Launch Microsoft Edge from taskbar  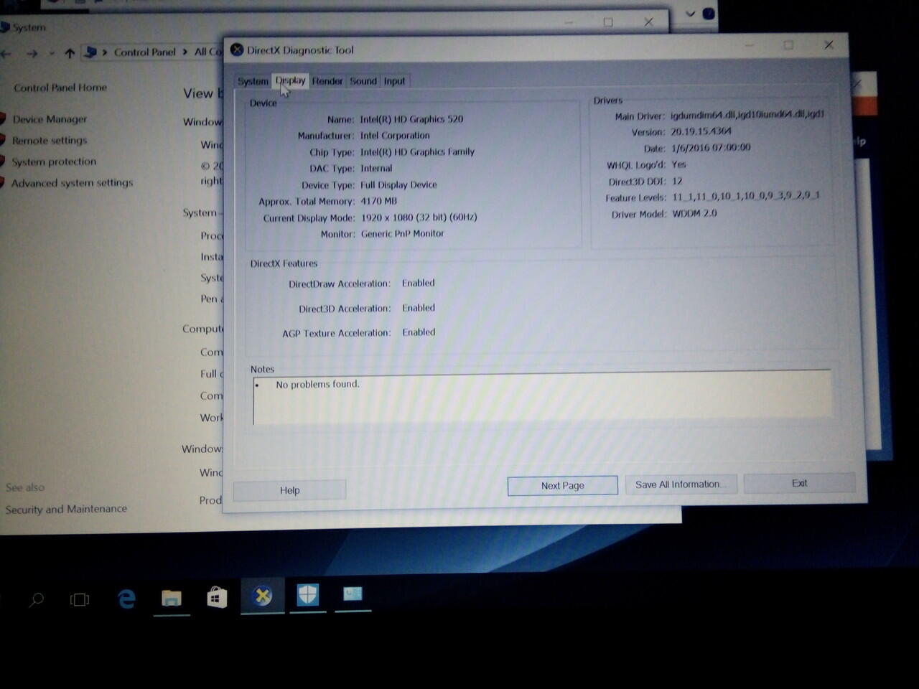coord(126,599)
